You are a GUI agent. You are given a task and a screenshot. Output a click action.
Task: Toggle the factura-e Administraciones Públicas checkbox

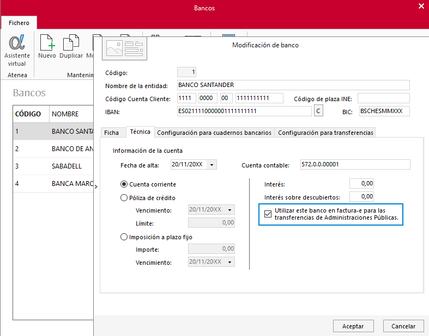[x=268, y=214]
